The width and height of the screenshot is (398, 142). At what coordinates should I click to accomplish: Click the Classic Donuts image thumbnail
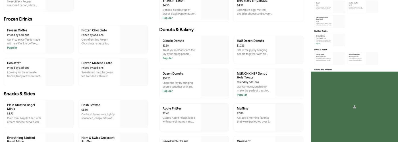[x=215, y=50]
